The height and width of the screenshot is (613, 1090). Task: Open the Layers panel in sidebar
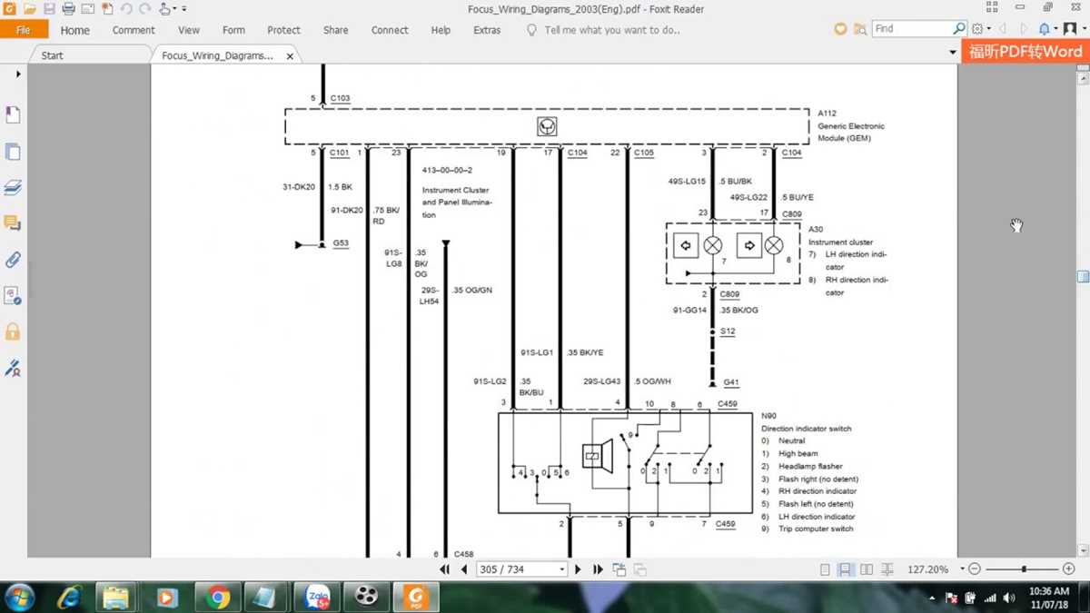pos(13,188)
